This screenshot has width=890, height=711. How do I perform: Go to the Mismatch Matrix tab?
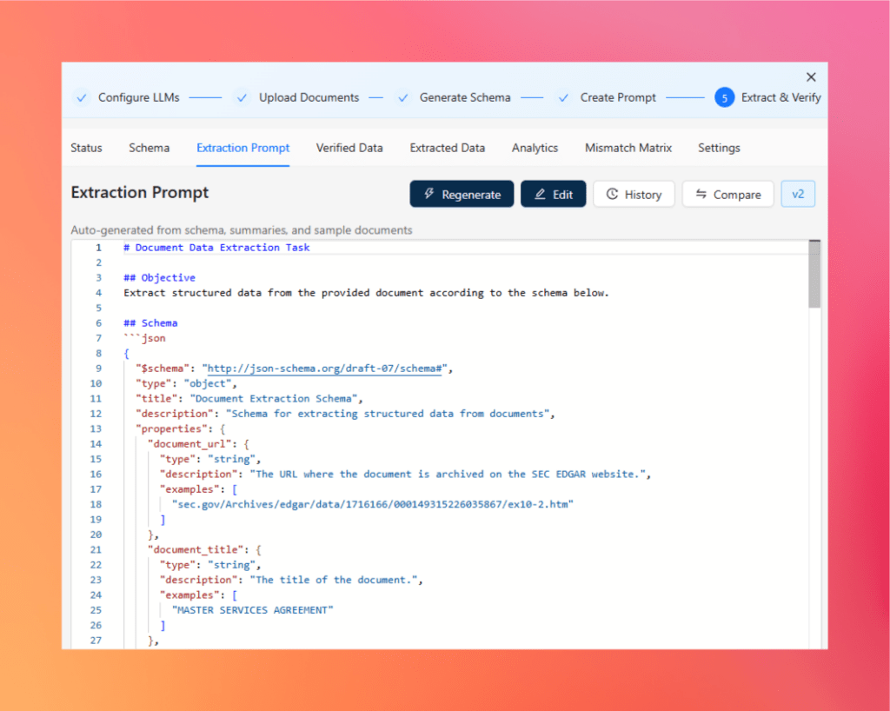628,148
